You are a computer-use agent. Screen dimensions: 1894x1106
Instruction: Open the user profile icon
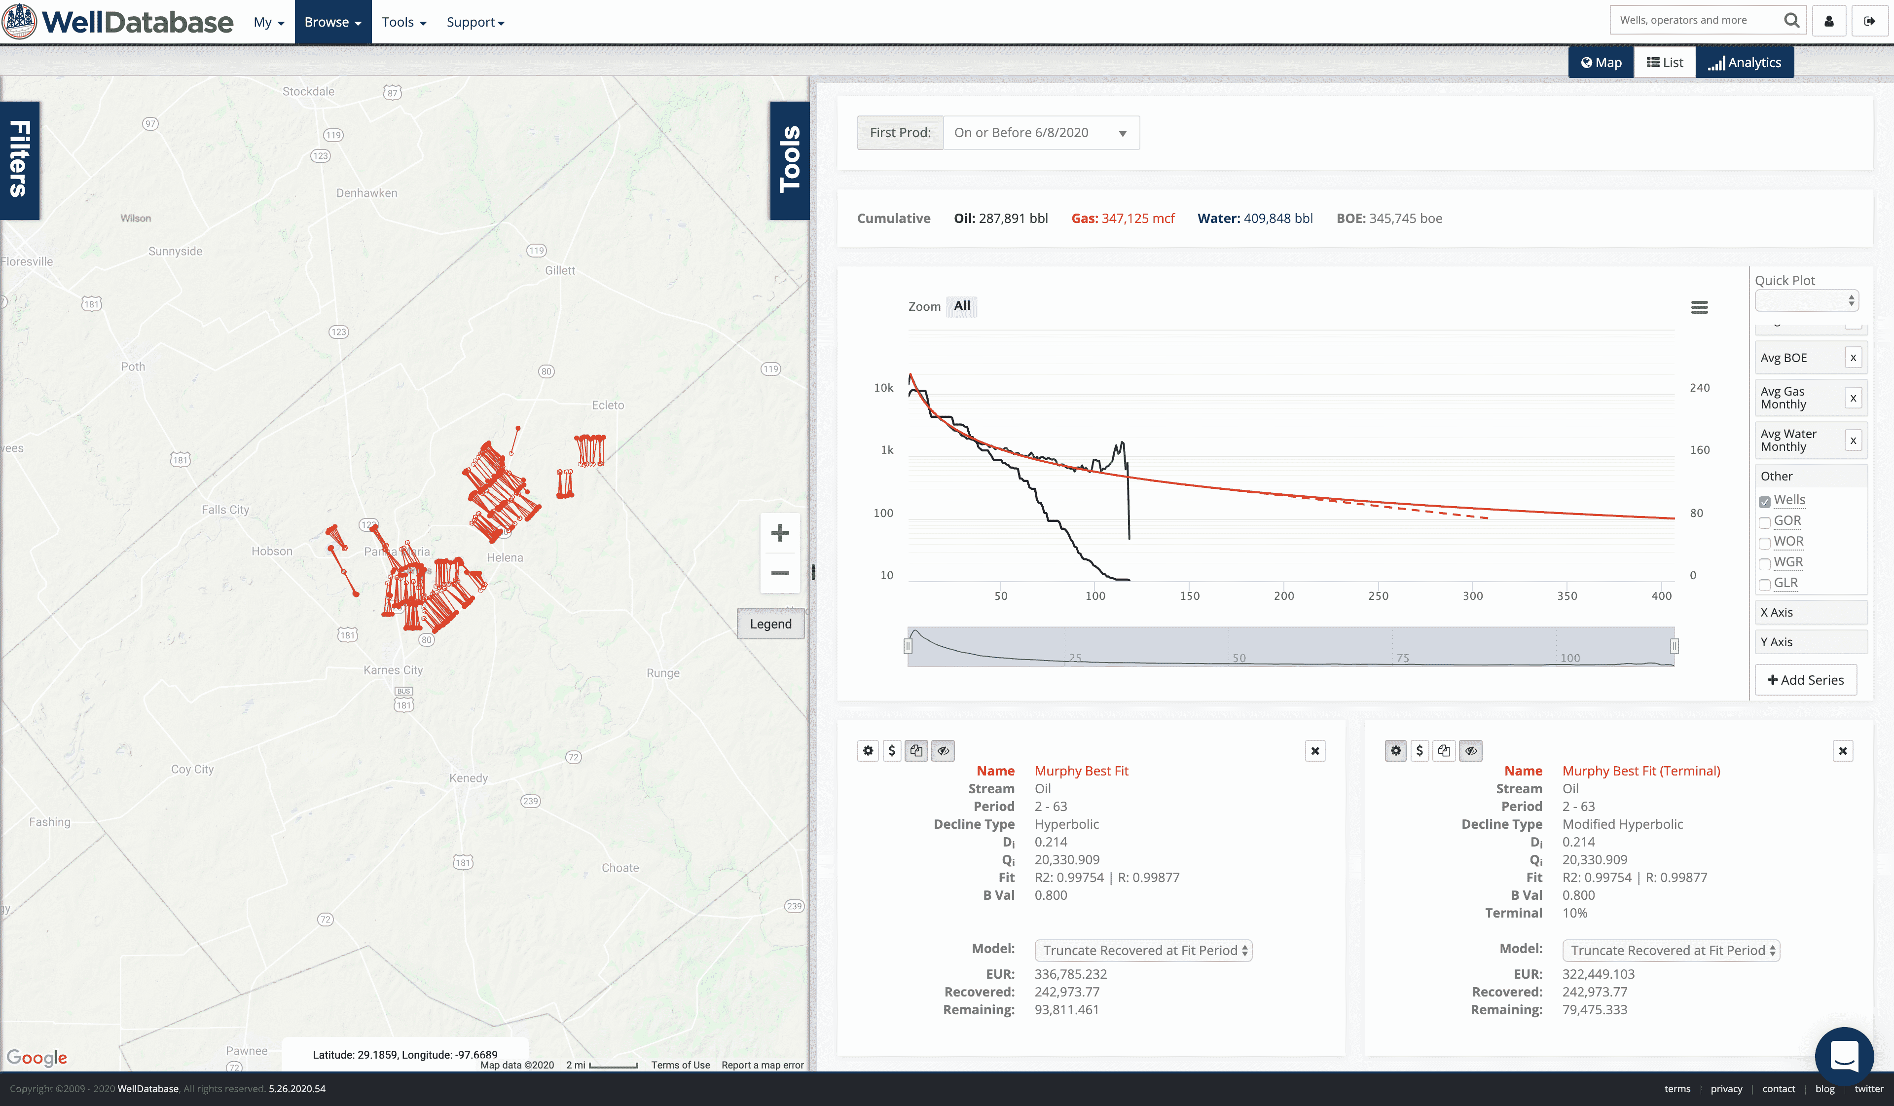coord(1829,21)
